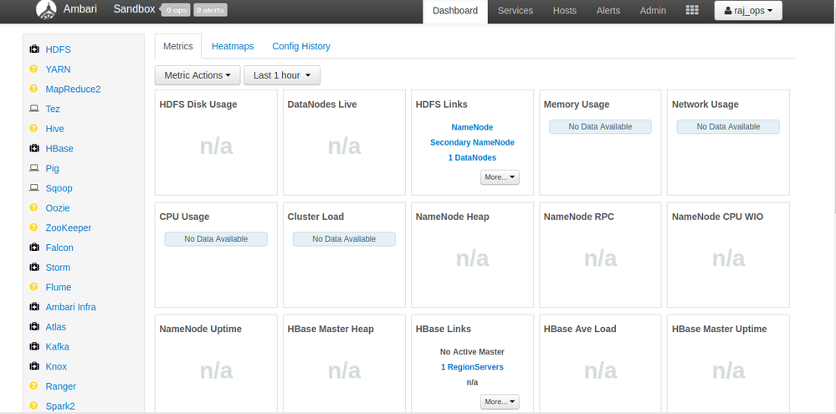Click the 0 alerts badge
The height and width of the screenshot is (414, 836).
pyautogui.click(x=211, y=10)
